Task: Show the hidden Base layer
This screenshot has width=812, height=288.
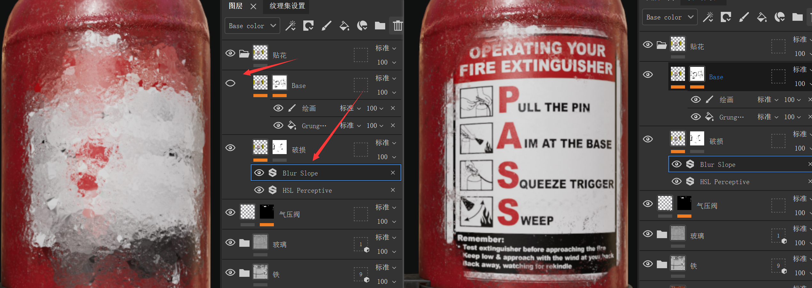Action: (x=230, y=83)
